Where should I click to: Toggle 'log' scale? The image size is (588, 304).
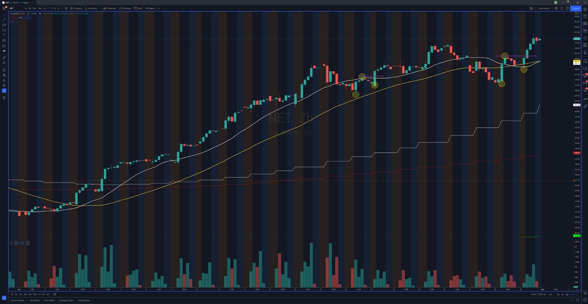567,294
